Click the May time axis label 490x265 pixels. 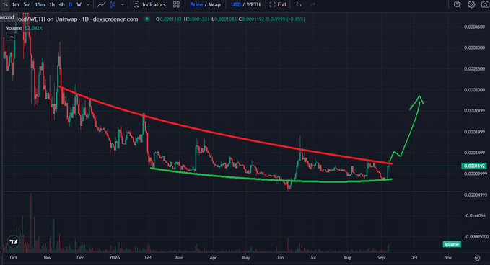click(246, 258)
